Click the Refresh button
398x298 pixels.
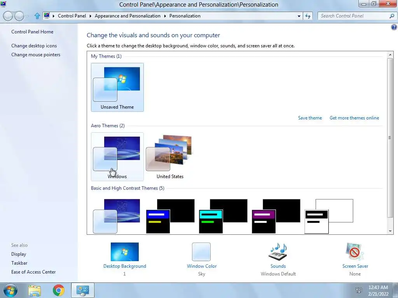[x=308, y=16]
